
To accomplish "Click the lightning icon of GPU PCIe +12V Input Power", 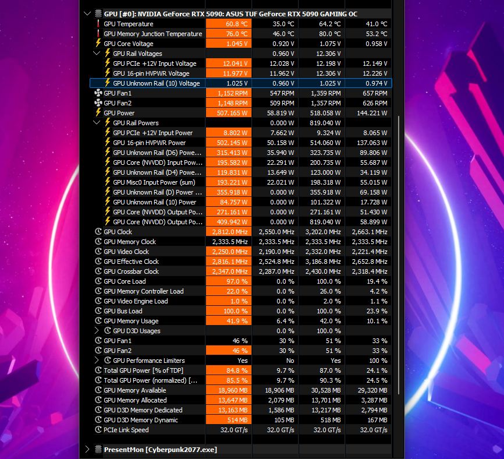I will 108,133.
